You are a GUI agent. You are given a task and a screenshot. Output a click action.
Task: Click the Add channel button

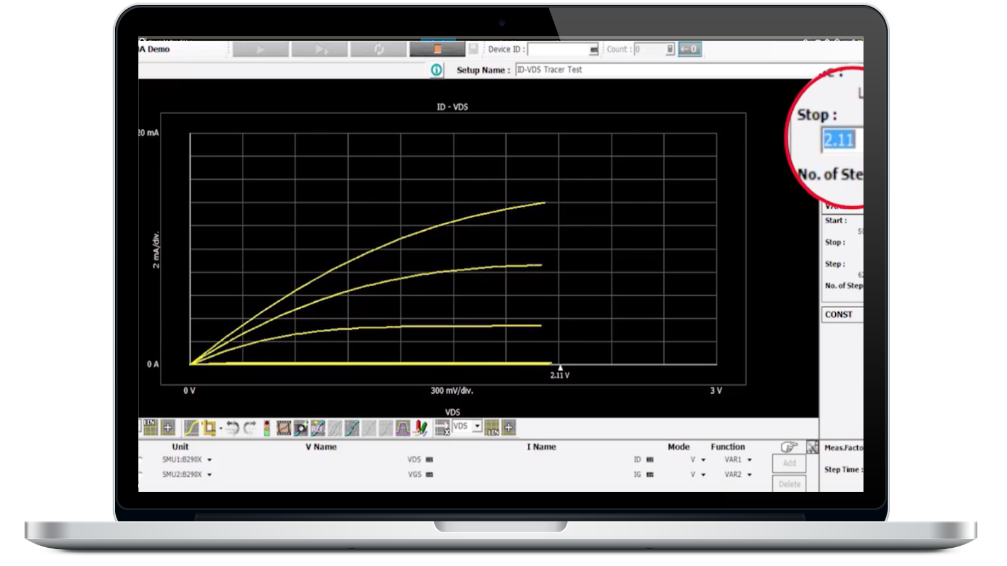(789, 463)
